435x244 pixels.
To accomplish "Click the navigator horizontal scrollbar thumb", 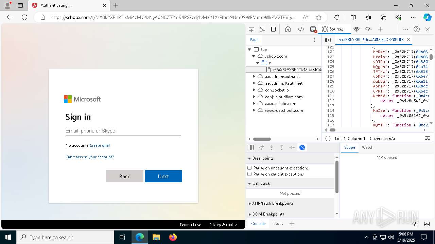I will (262, 139).
